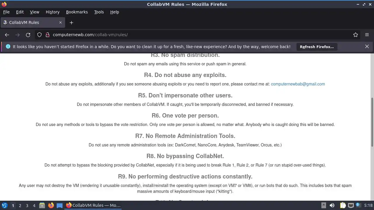Open the View menu
Image resolution: width=374 pixels, height=210 pixels.
(x=34, y=12)
